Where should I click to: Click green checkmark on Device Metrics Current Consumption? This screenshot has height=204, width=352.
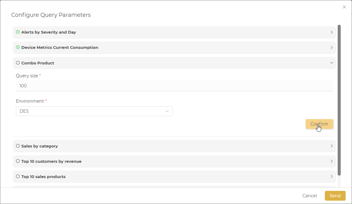coord(18,47)
